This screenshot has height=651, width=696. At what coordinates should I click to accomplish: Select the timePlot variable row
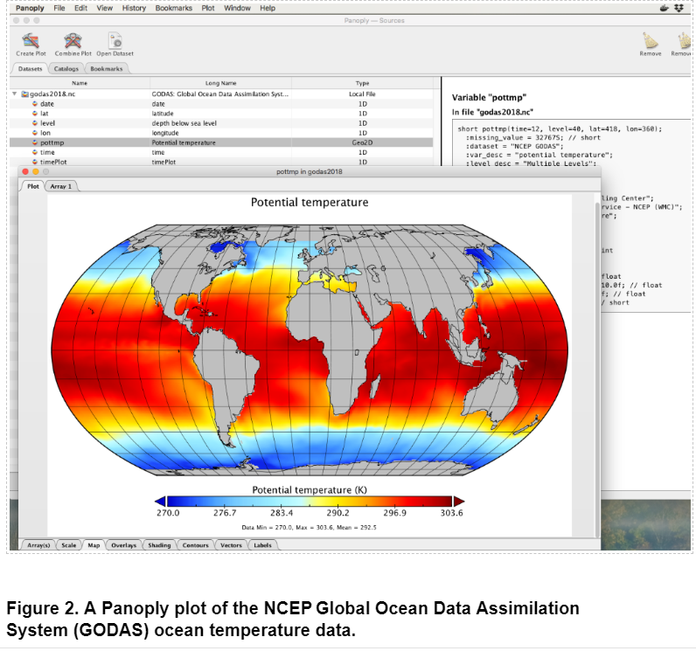point(221,162)
